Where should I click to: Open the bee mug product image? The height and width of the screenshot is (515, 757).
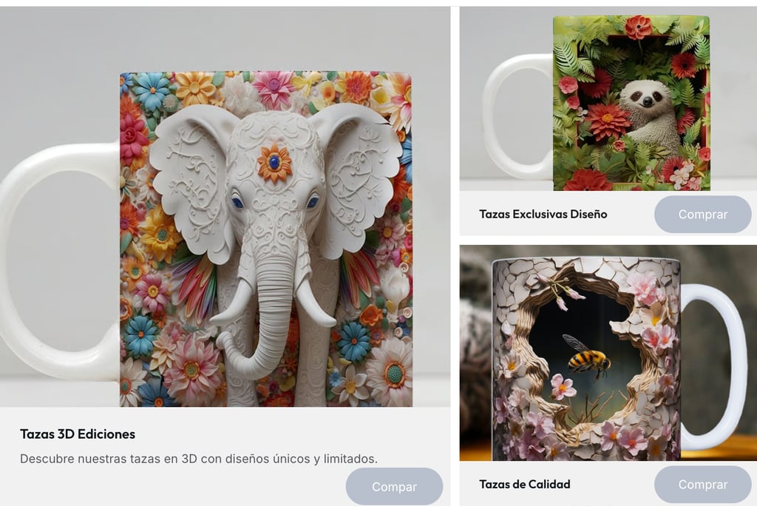pyautogui.click(x=608, y=353)
